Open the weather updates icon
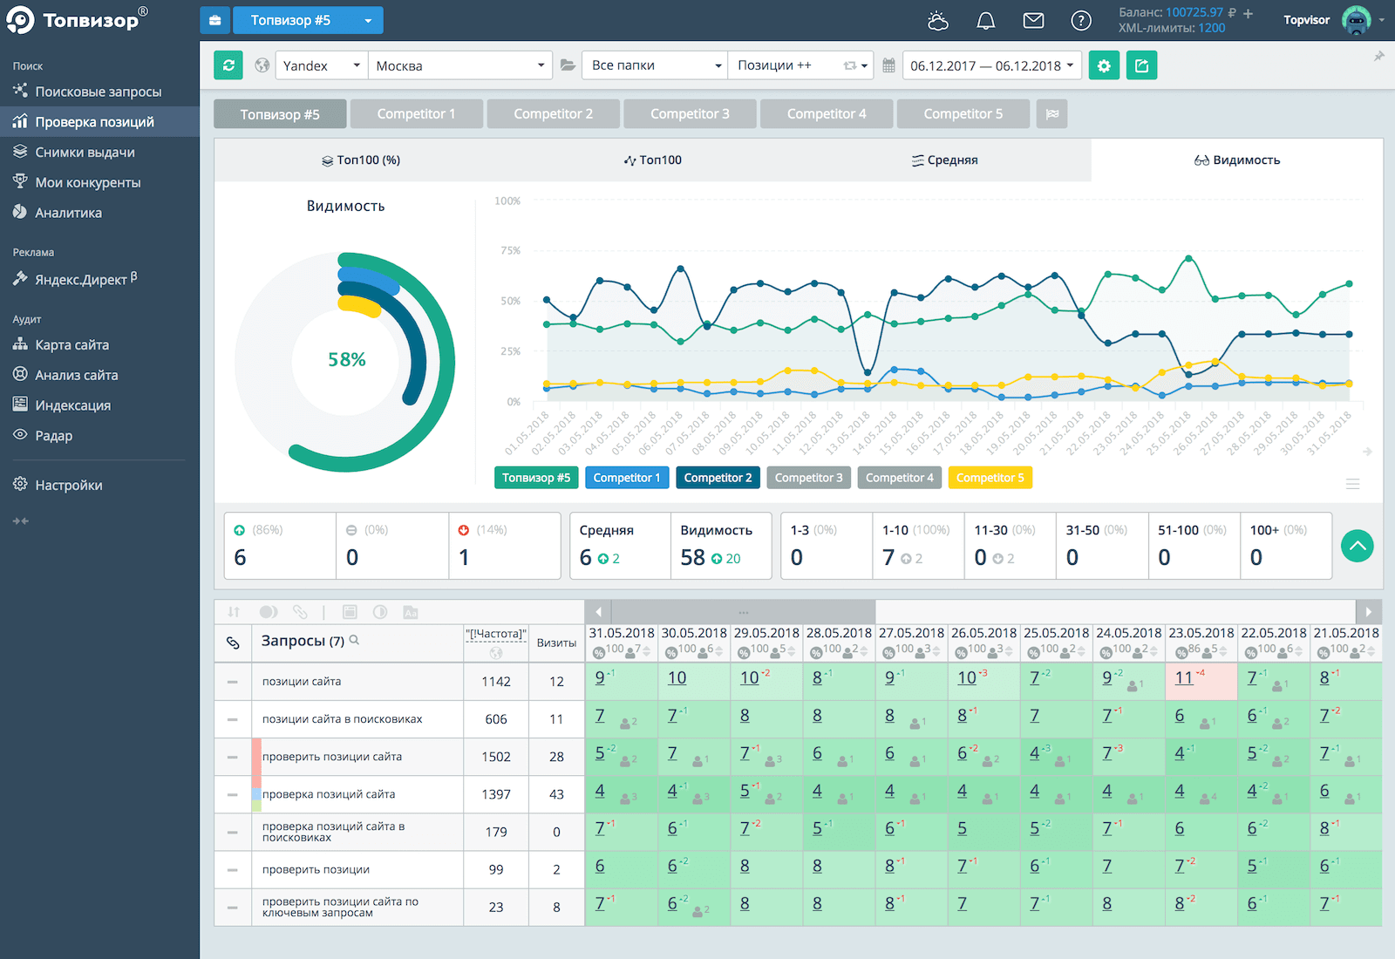This screenshot has width=1395, height=959. 938,21
